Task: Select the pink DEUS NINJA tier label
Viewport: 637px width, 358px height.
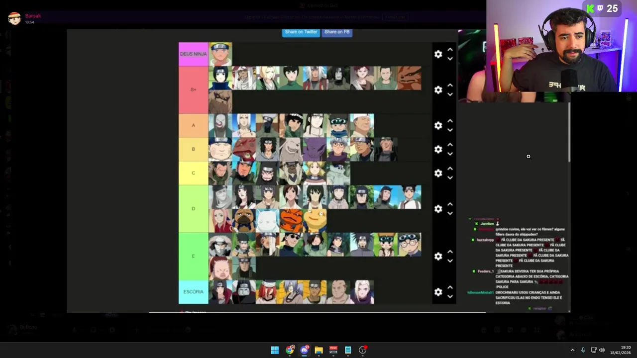Action: tap(194, 54)
